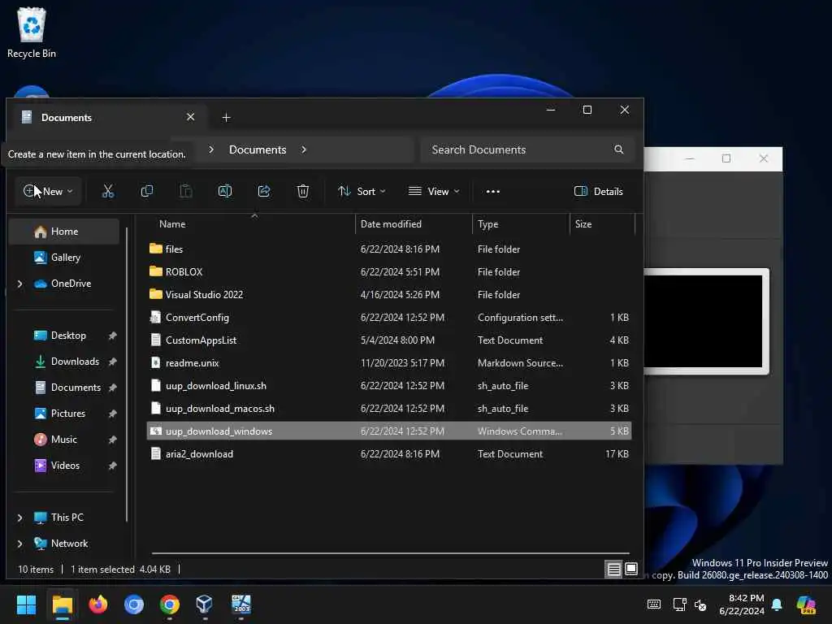This screenshot has width=832, height=624.
Task: Select the ROBLOX folder
Action: pos(389,271)
